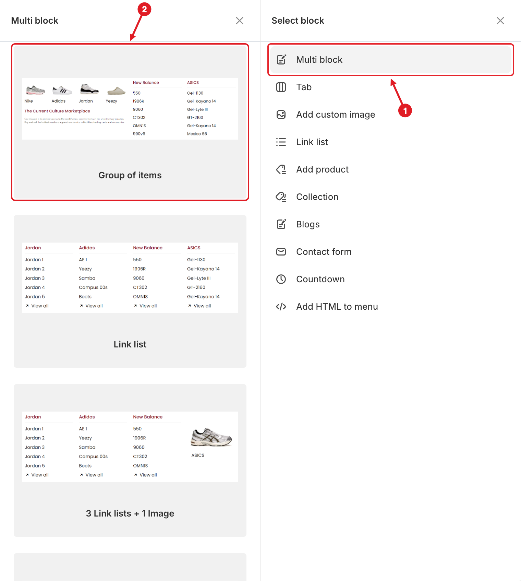521x581 pixels.
Task: Click the Add custom image icon
Action: (281, 115)
